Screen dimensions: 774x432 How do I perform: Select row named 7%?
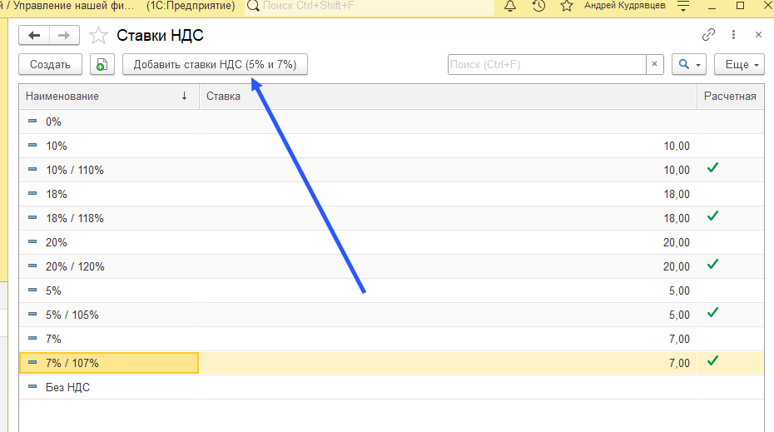click(391, 339)
